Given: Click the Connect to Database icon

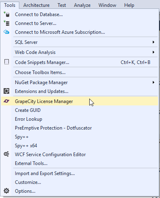Looking at the screenshot, I should 6,14.
